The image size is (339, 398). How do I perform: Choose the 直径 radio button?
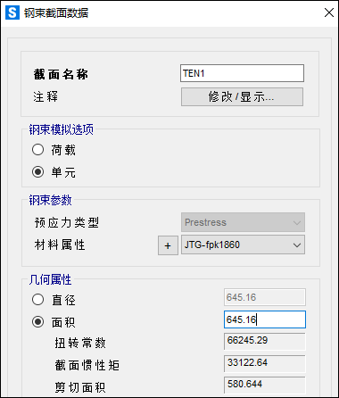click(x=37, y=300)
